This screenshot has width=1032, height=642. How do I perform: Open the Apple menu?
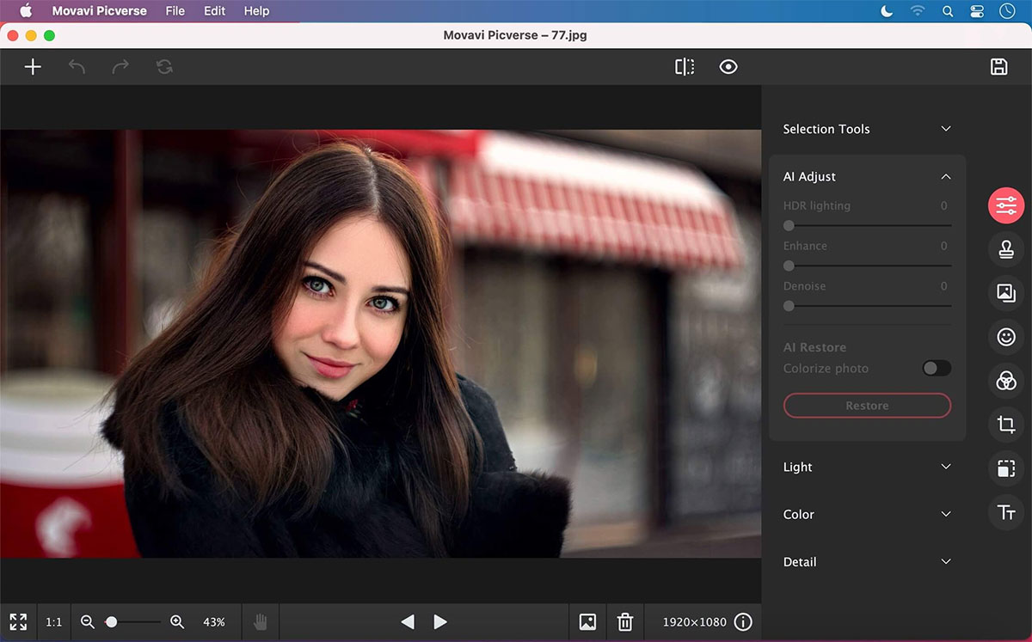coord(25,11)
